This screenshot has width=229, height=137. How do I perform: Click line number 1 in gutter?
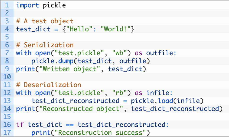click(x=7, y=5)
